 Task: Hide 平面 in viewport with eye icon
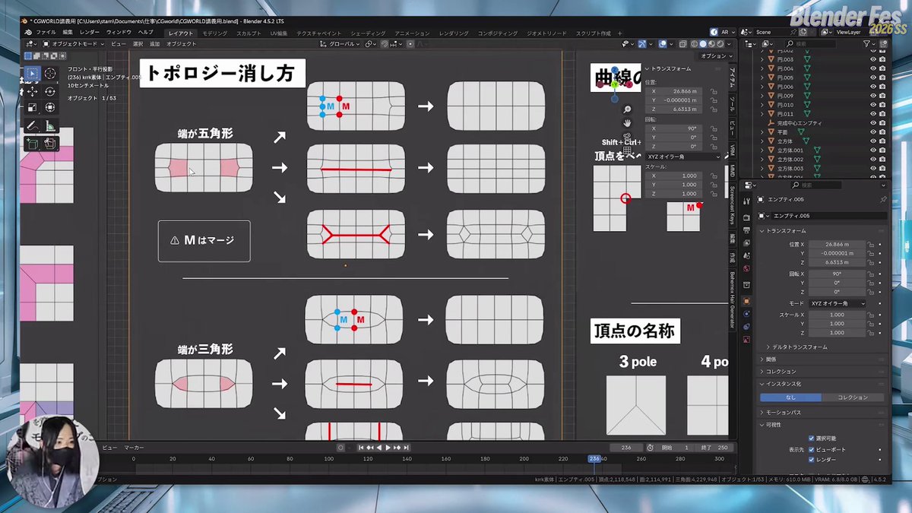coord(873,132)
